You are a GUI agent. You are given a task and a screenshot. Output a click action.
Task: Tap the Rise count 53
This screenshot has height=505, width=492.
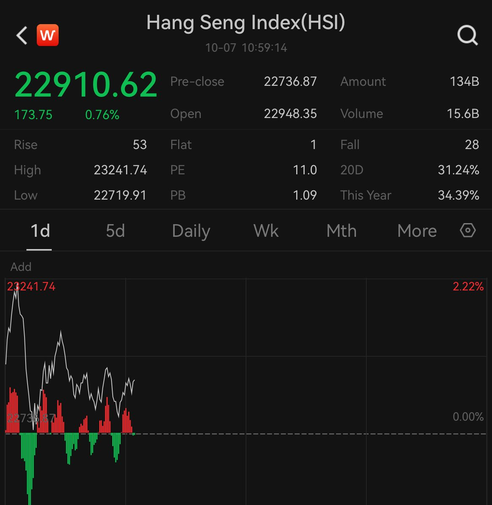(x=140, y=145)
